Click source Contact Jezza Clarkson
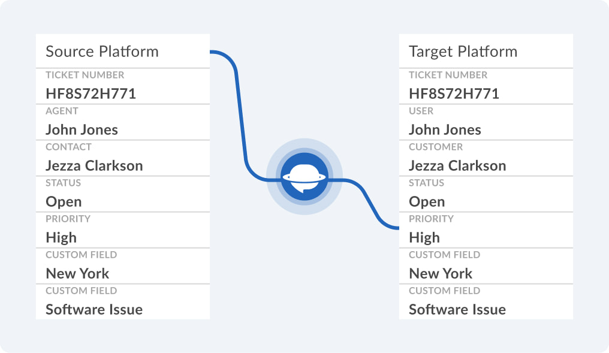The height and width of the screenshot is (353, 609). [94, 166]
